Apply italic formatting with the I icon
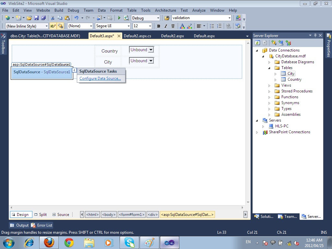332x249 pixels. click(x=166, y=26)
